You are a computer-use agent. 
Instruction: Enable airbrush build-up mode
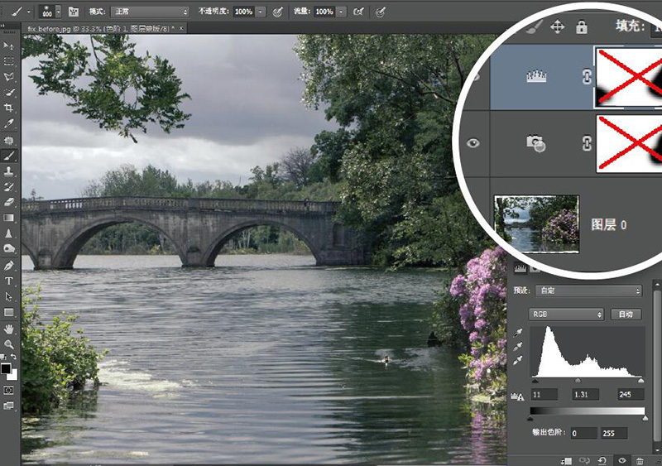[358, 12]
